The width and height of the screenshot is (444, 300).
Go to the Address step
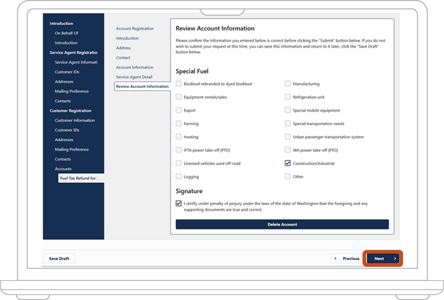[123, 48]
